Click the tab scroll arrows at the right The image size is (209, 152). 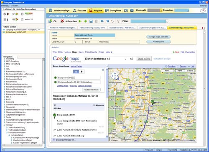point(203,28)
